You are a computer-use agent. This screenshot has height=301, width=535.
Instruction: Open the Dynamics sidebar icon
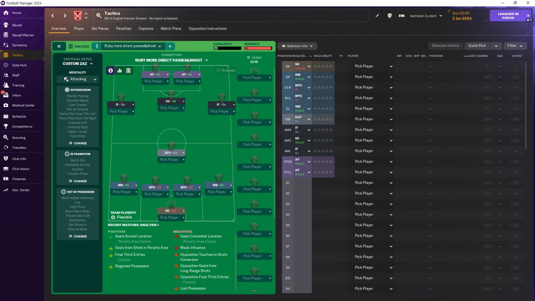click(6, 45)
